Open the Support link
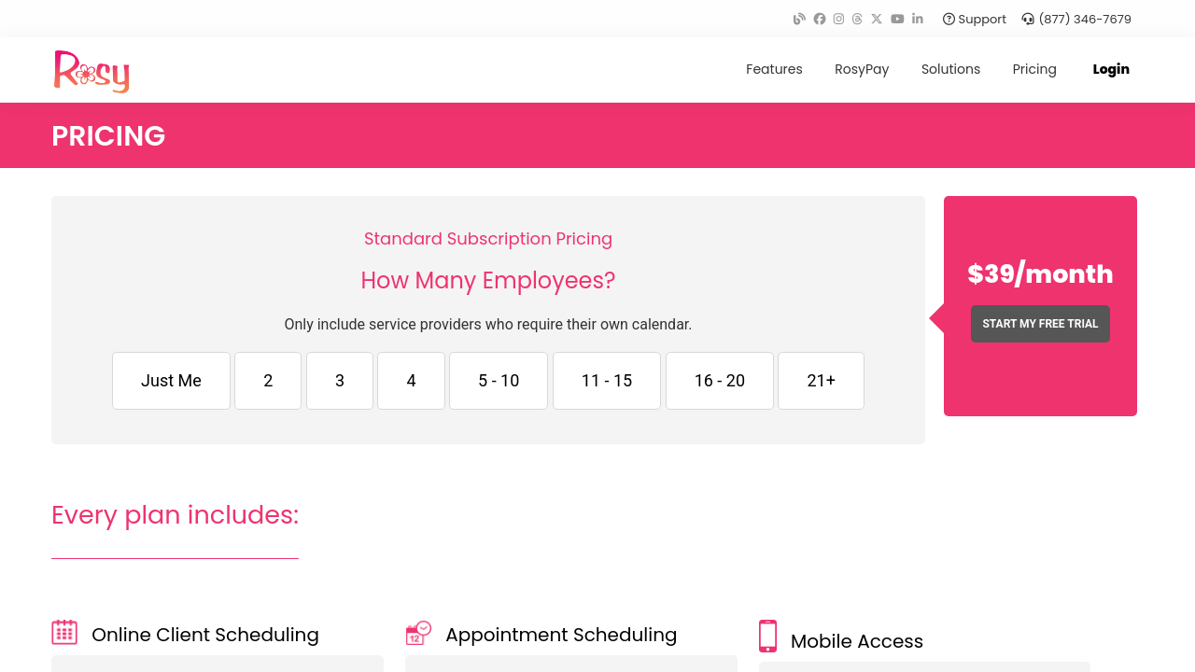Screen dimensions: 1195x672 point(975,19)
